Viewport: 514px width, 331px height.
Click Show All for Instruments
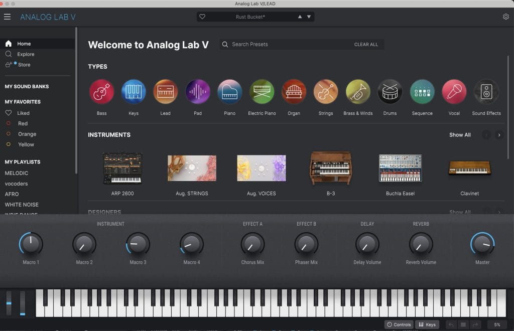(x=460, y=135)
